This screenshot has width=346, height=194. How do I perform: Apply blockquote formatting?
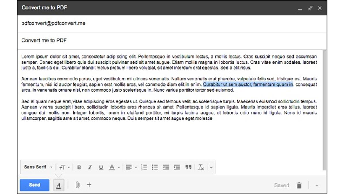pos(189,167)
